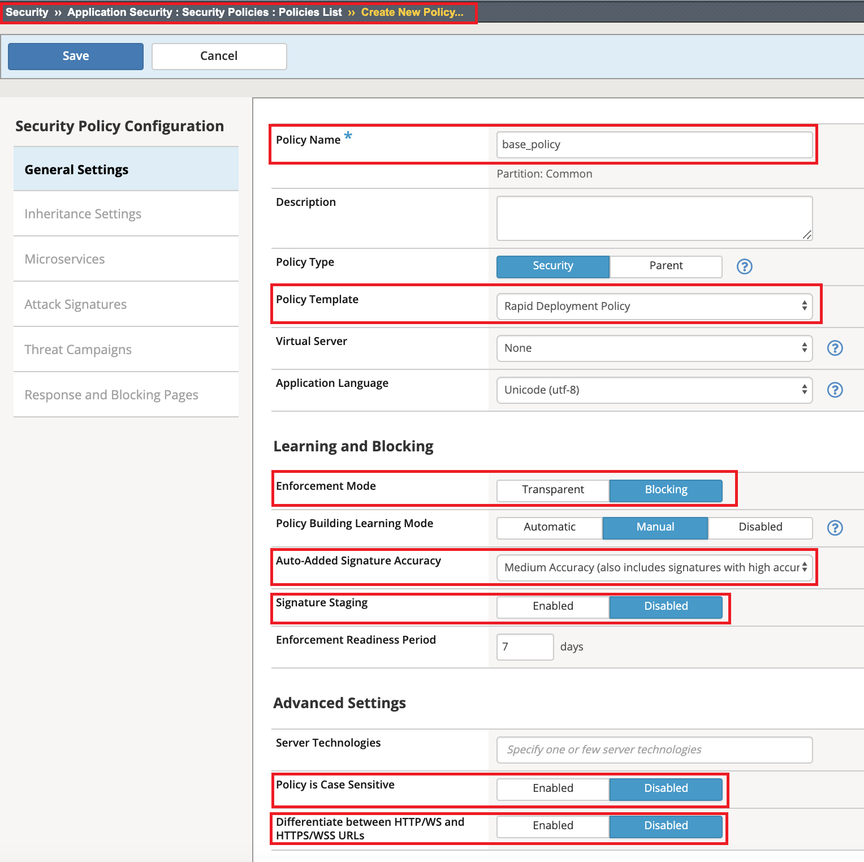Image resolution: width=864 pixels, height=862 pixels.
Task: Enable Signature Staging
Action: [x=553, y=607]
